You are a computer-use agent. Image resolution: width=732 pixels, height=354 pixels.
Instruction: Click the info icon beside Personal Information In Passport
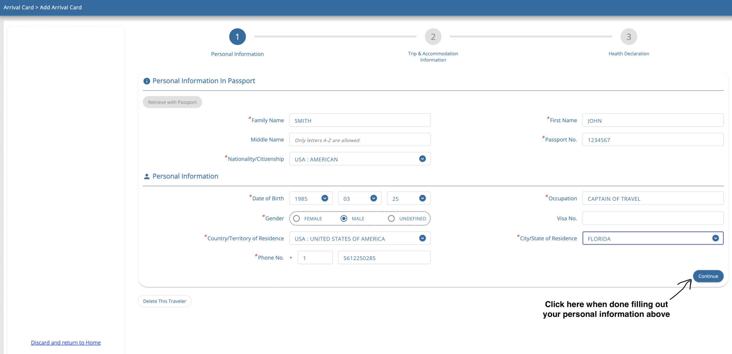[147, 81]
